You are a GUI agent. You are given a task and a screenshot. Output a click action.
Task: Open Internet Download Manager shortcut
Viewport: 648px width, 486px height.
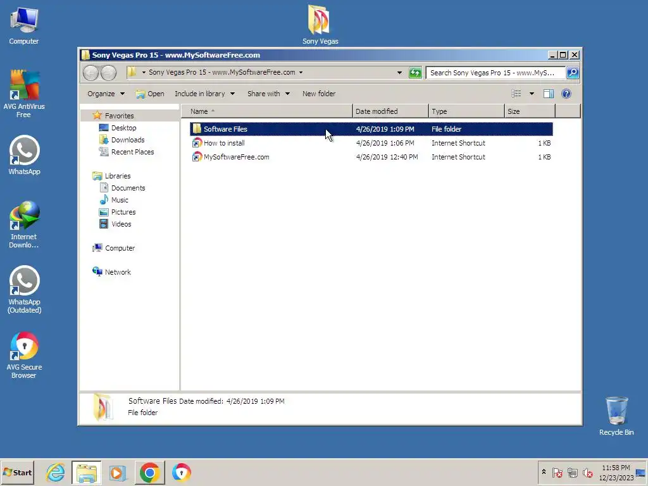[x=24, y=225]
